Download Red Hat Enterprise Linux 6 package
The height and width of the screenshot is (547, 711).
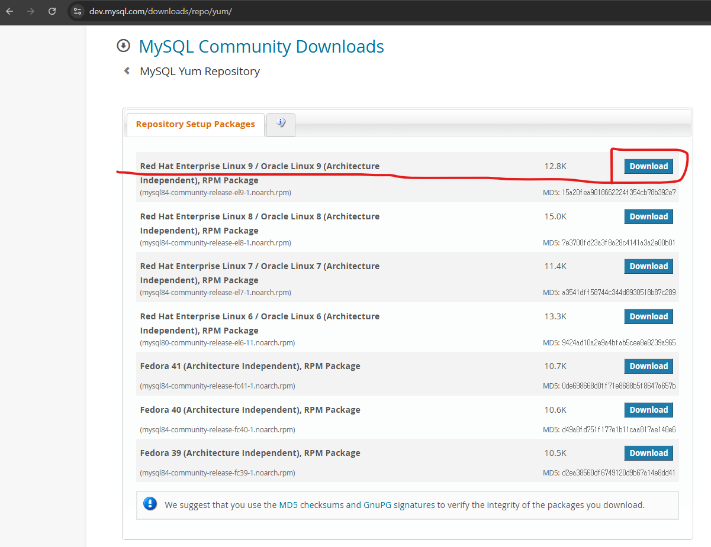648,316
